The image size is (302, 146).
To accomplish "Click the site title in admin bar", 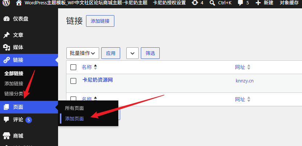I will [x=86, y=3].
